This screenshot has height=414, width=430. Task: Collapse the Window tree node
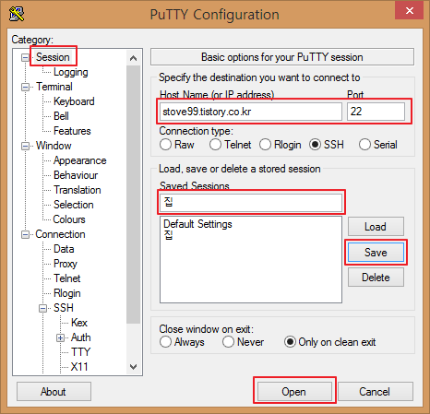[x=25, y=146]
